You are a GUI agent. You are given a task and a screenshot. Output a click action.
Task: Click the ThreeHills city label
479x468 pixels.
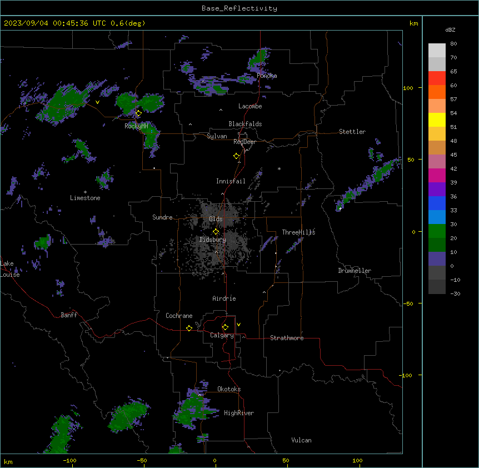click(298, 232)
